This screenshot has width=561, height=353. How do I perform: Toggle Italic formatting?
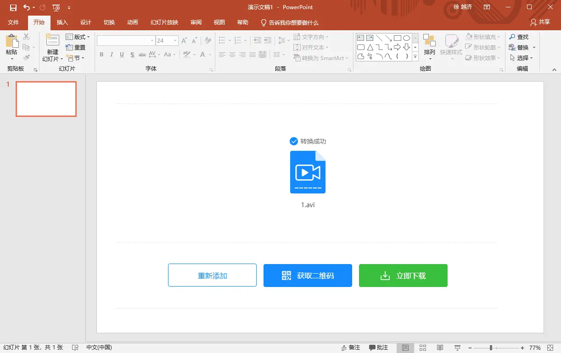point(112,55)
